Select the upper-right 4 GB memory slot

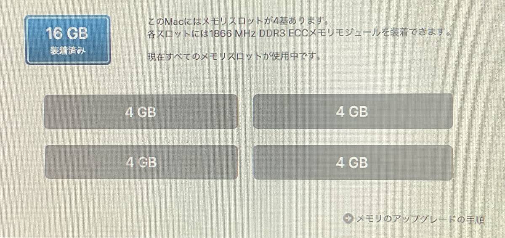point(353,111)
